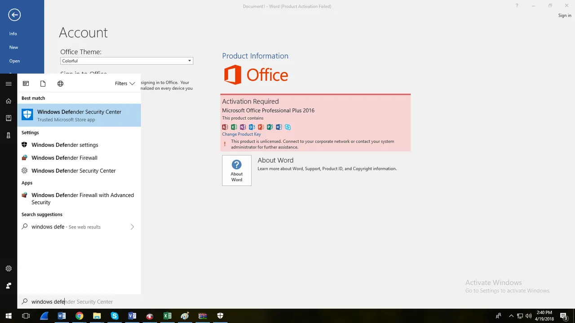This screenshot has height=323, width=575.
Task: Open Google Chrome from the taskbar
Action: pos(79,316)
